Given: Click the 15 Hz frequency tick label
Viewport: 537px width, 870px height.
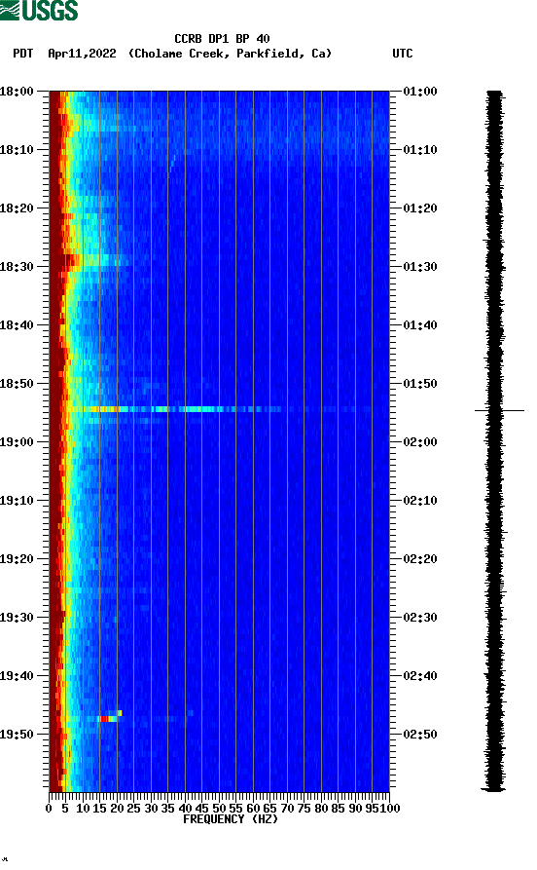Looking at the screenshot, I should (x=99, y=809).
